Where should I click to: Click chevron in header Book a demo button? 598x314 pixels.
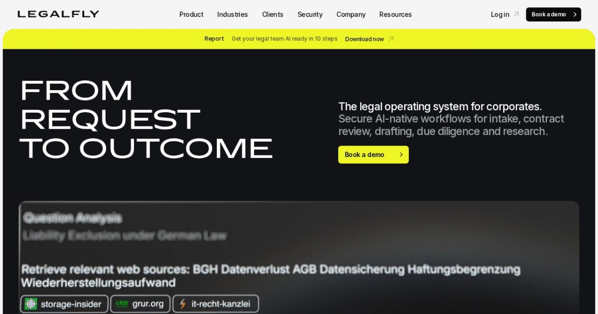click(x=575, y=14)
